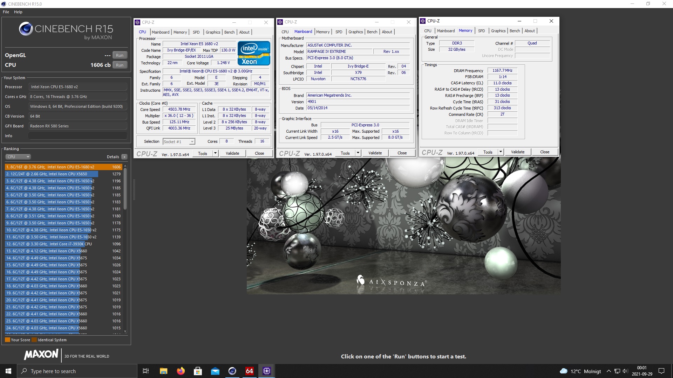The width and height of the screenshot is (673, 378).
Task: Click Close button in Memory CPU-Z window
Action: click(x=545, y=152)
